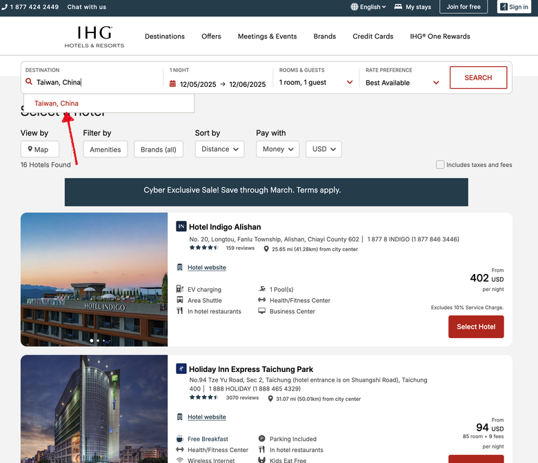Click the fork icon for Hotel Indigo restaurants
Image resolution: width=538 pixels, height=463 pixels.
180,311
